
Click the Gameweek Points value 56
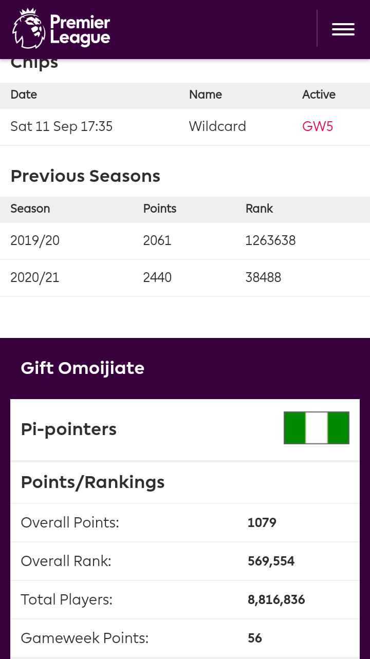pyautogui.click(x=255, y=638)
